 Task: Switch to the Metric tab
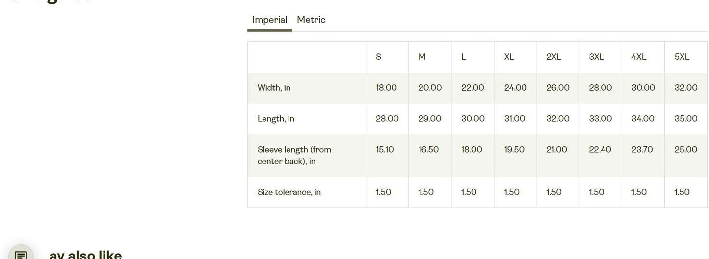[x=311, y=20]
